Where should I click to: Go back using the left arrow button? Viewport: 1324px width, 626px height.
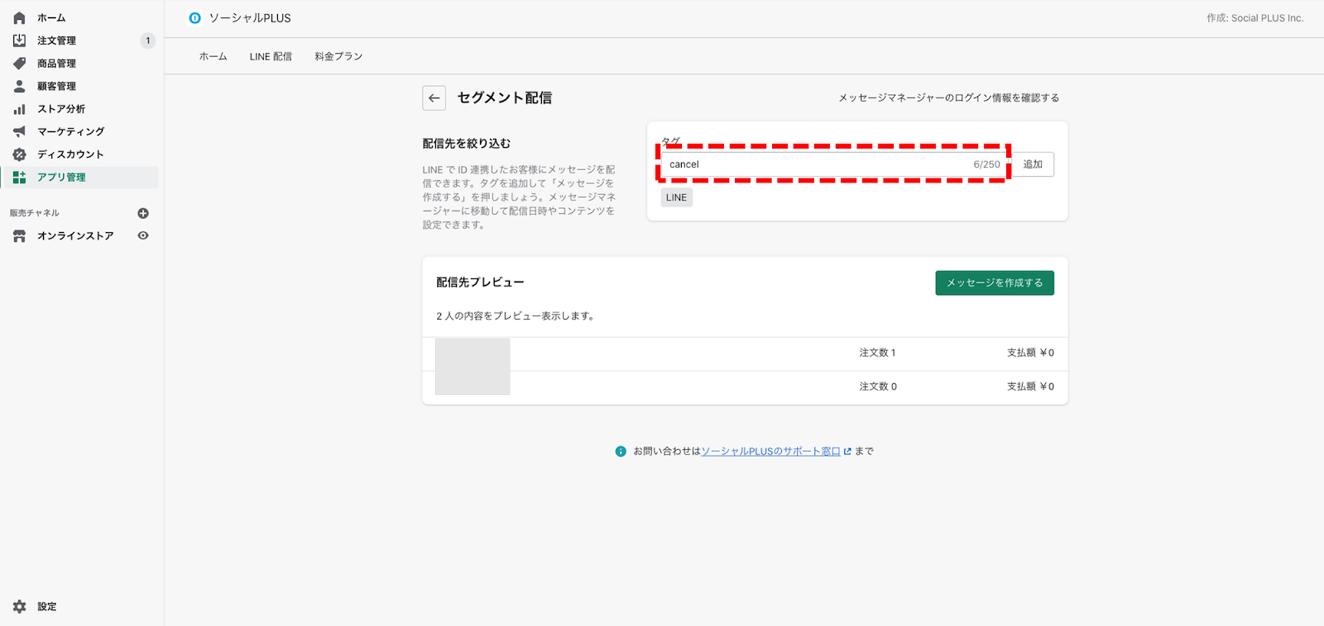point(434,98)
